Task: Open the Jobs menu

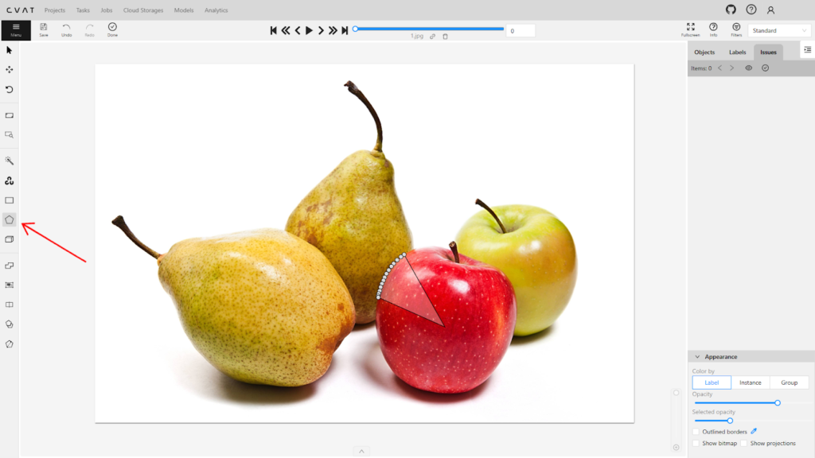Action: click(107, 10)
